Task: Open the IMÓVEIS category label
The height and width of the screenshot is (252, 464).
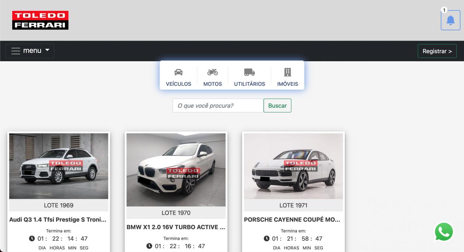Action: tap(288, 84)
